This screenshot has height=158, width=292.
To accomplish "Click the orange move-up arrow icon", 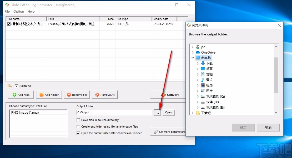I will click(10, 86).
